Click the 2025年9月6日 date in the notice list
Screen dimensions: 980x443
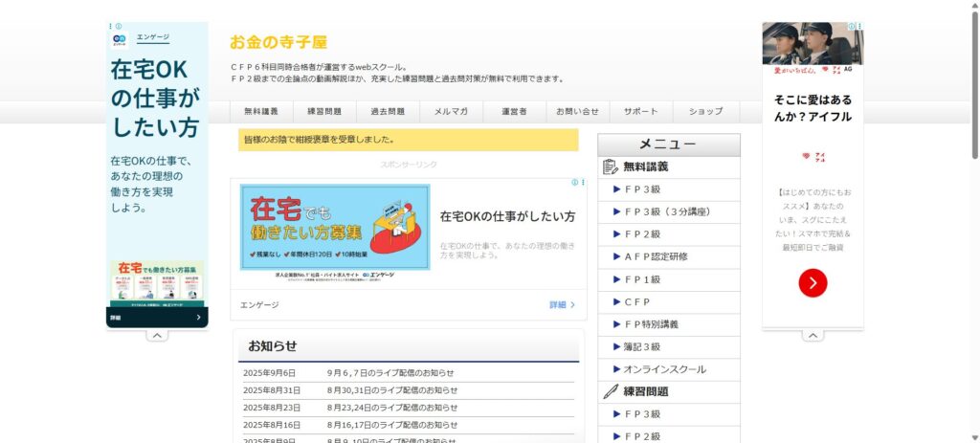pyautogui.click(x=269, y=373)
